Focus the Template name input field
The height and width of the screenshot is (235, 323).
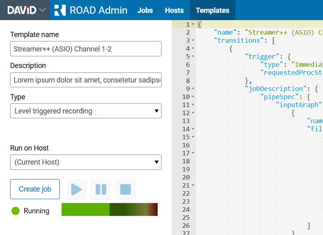(x=86, y=49)
